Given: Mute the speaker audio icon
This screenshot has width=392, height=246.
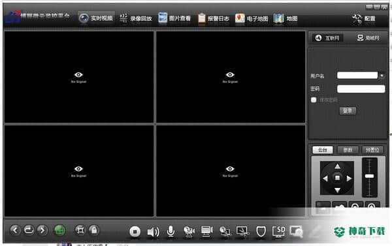Looking at the screenshot, I should pyautogui.click(x=153, y=232).
